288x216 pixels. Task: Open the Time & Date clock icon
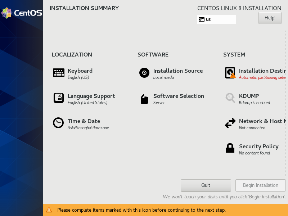tap(58, 123)
